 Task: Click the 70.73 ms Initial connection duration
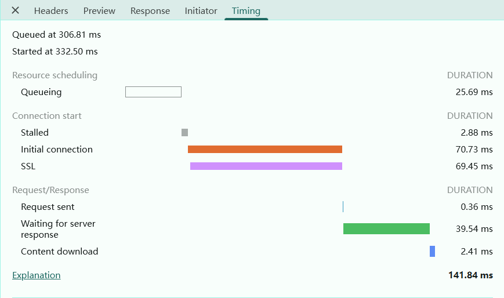tap(474, 150)
